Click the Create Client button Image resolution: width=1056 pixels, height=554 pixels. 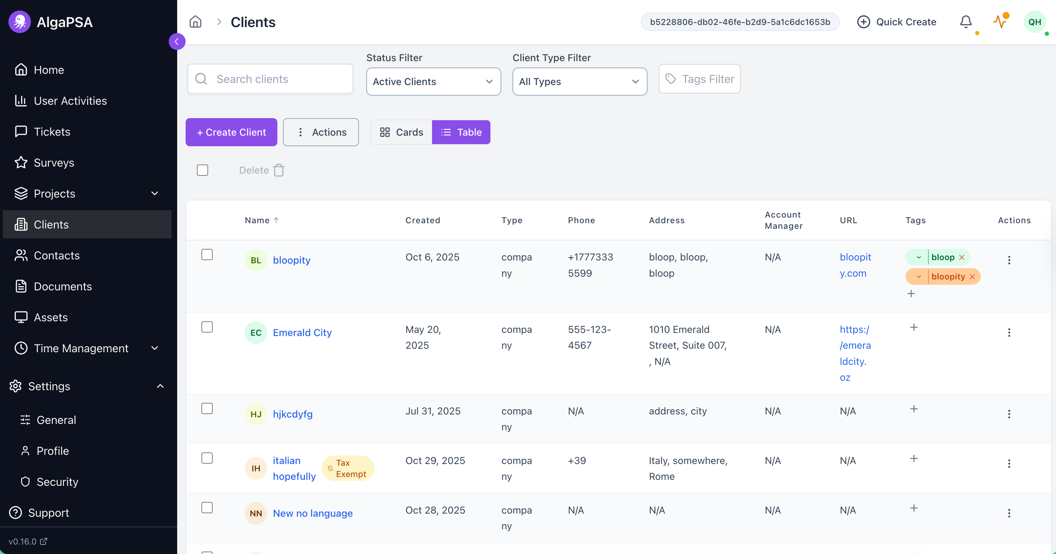click(231, 132)
